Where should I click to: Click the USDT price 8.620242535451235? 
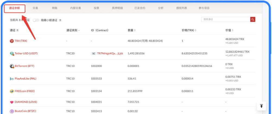pos(194,53)
